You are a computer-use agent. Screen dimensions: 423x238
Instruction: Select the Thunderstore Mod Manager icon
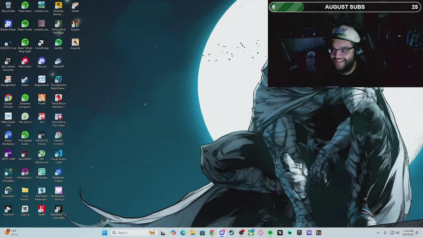(x=58, y=83)
